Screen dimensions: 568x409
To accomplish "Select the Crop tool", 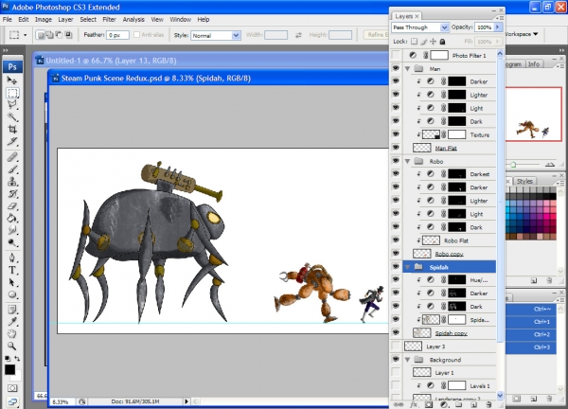I will pos(12,129).
